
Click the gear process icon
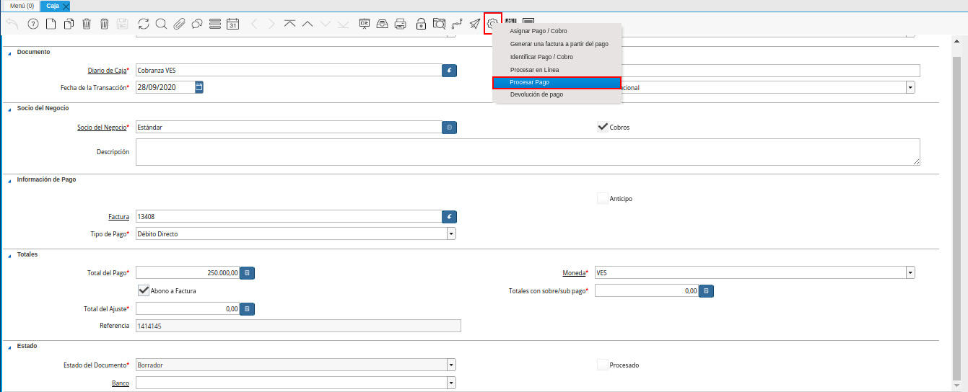493,24
